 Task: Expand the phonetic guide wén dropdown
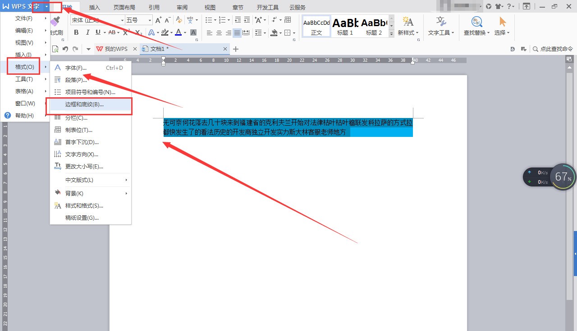(197, 20)
